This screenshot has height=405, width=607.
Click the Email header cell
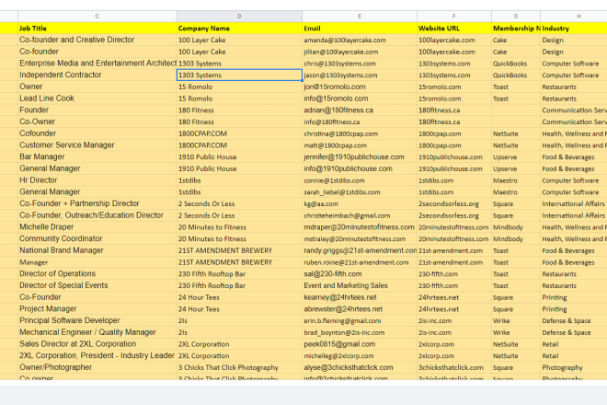click(x=360, y=29)
